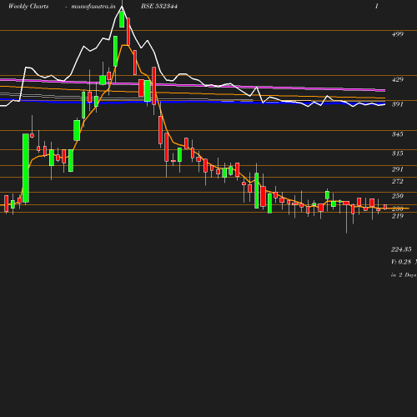Click the 'V: 0.28' volume text
The height and width of the screenshot is (417, 417).
click(x=401, y=262)
